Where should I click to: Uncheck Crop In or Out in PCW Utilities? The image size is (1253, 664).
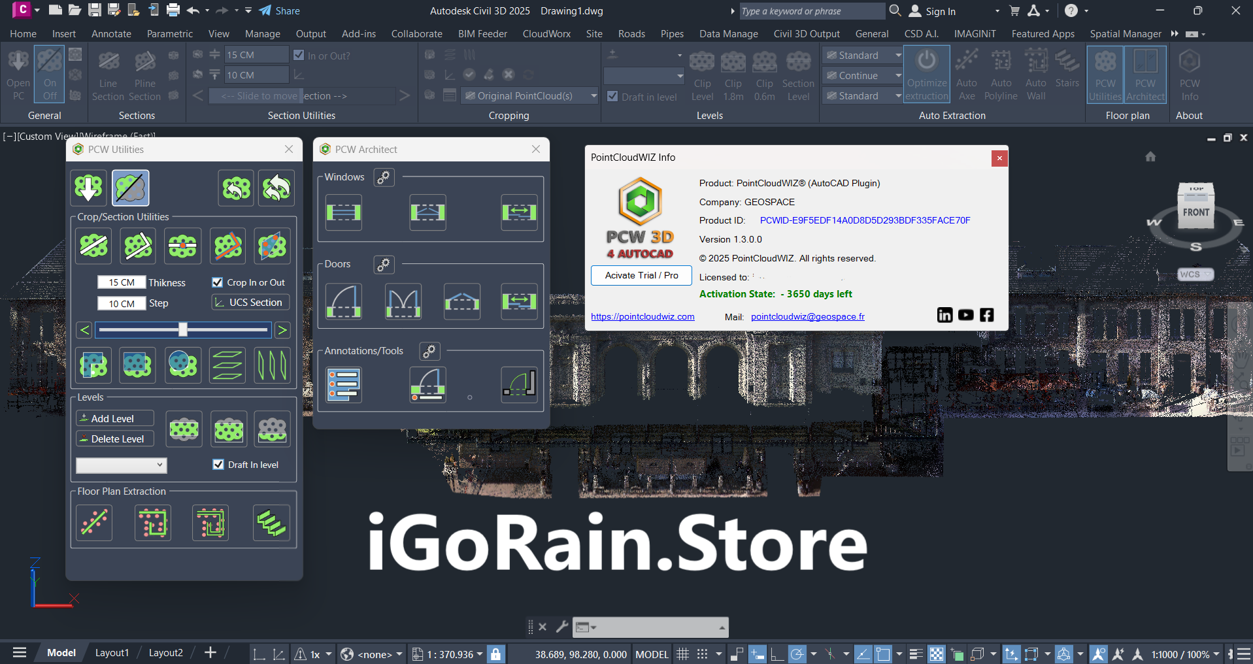(218, 282)
